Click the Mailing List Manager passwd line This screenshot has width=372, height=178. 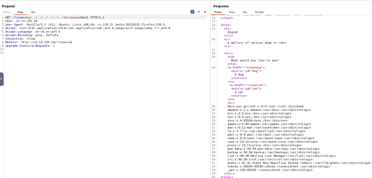pos(281,156)
